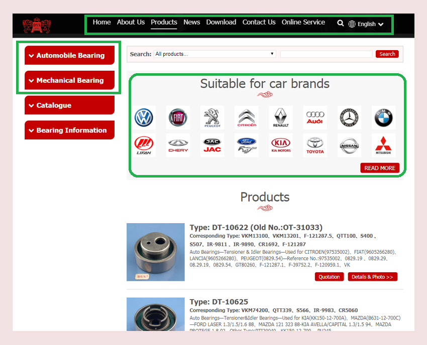Open the Toyota brand icon
The image size is (427, 345).
click(315, 145)
